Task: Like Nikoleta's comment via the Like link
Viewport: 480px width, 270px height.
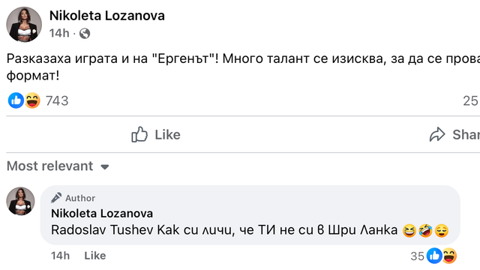Action: pyautogui.click(x=95, y=256)
